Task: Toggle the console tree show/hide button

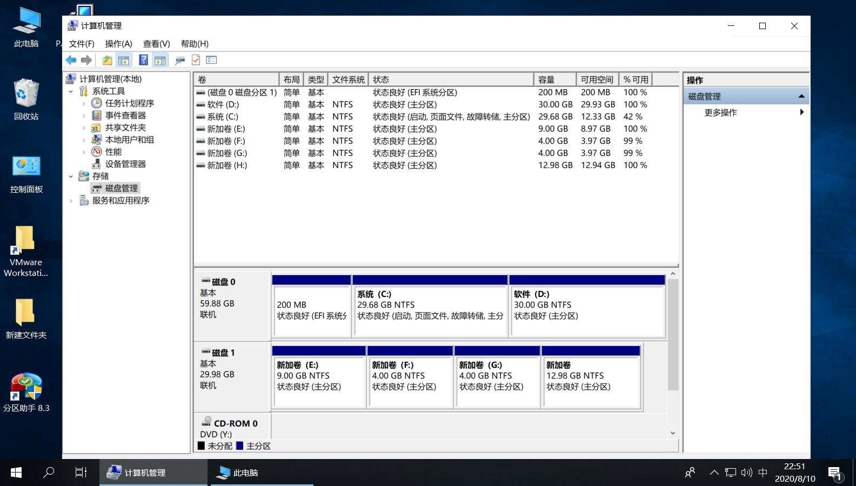Action: coord(124,60)
